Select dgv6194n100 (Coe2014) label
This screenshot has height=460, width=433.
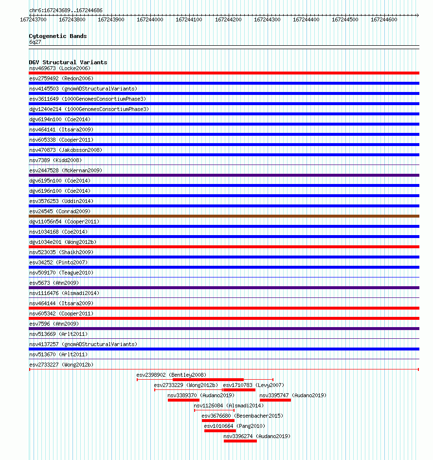[x=60, y=119]
